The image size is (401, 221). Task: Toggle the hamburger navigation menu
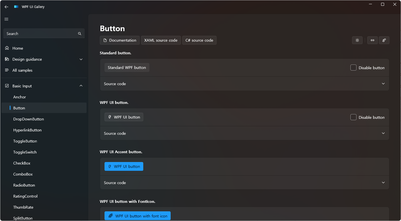click(6, 19)
